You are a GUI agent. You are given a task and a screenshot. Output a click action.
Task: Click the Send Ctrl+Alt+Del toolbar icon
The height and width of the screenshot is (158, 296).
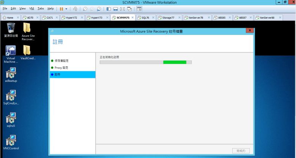(x=75, y=8)
